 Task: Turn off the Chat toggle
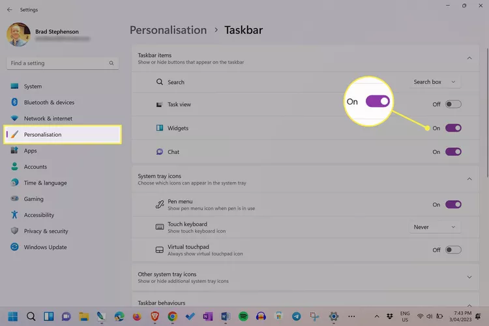coord(453,152)
